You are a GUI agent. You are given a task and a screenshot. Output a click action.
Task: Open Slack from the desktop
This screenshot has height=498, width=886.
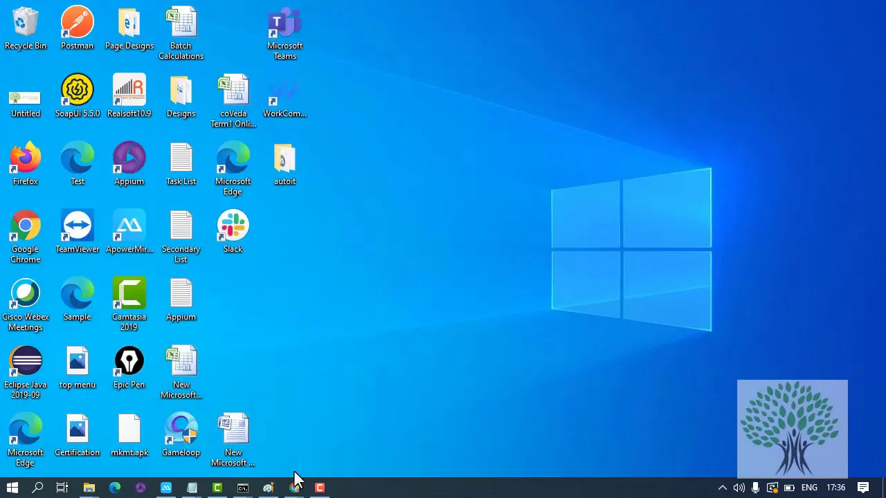(x=233, y=232)
